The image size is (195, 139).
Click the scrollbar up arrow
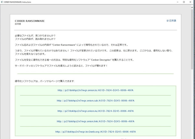coord(192,7)
